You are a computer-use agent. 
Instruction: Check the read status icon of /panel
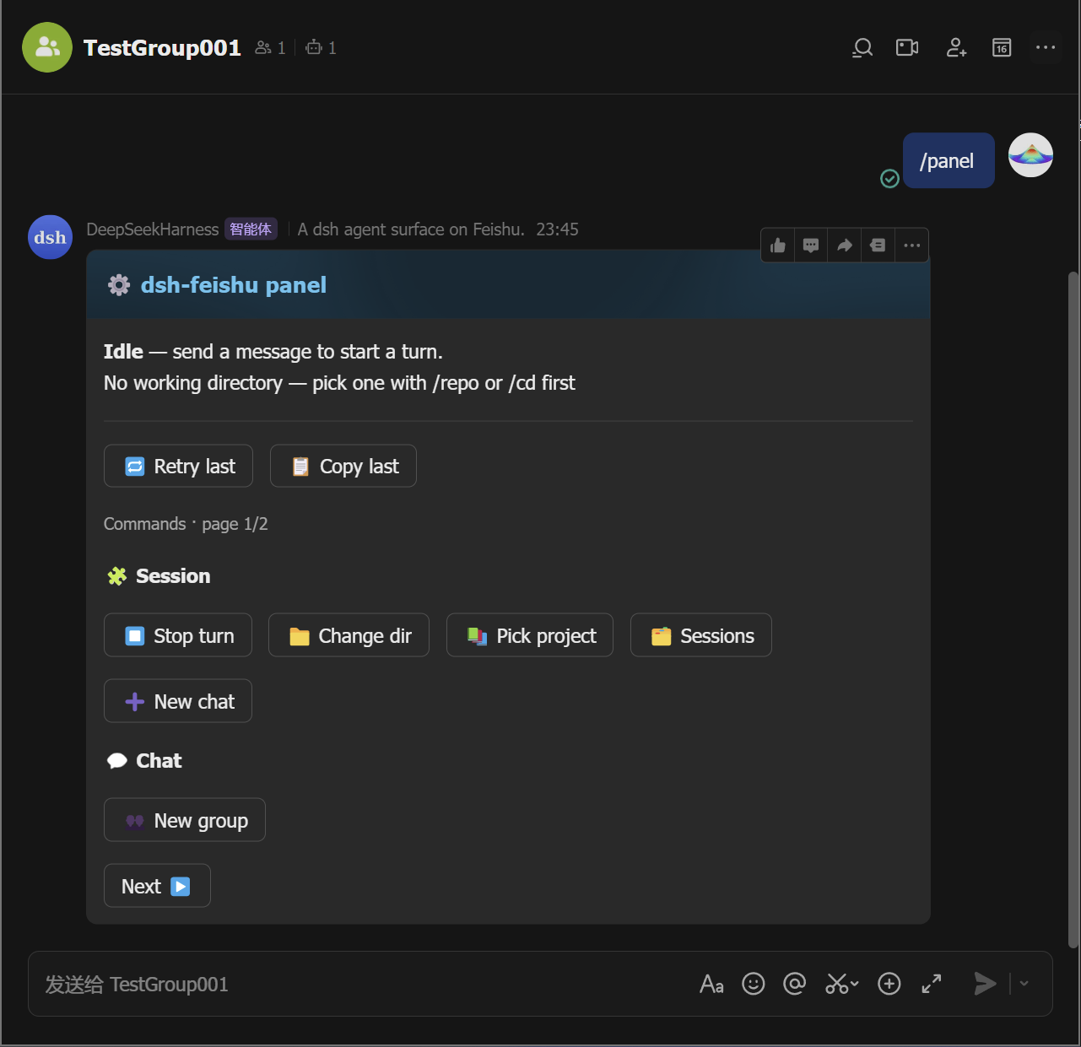pyautogui.click(x=889, y=178)
